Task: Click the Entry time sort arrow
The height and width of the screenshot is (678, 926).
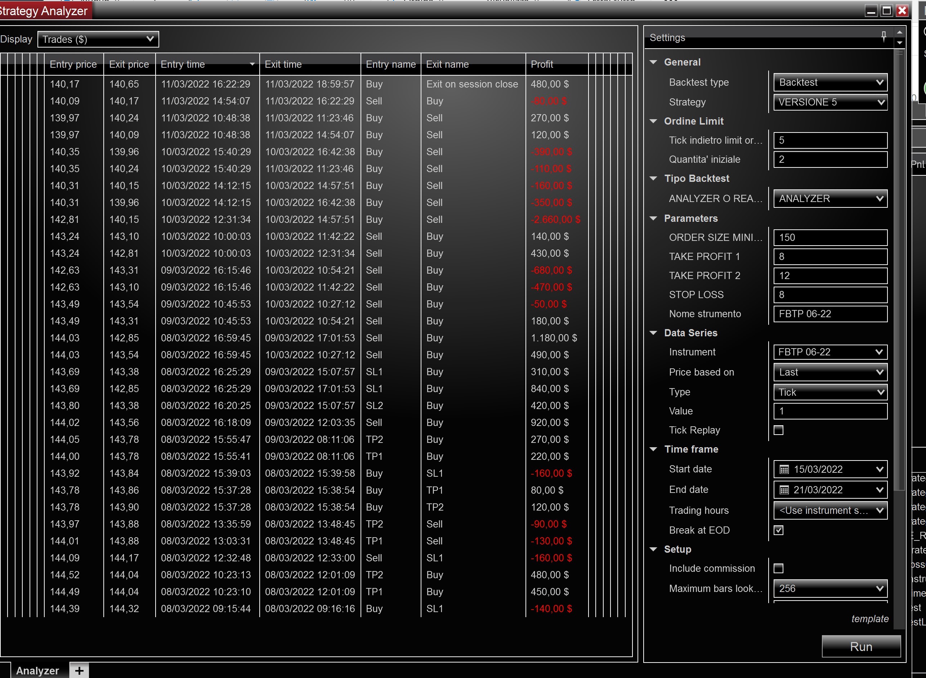Action: pos(252,64)
